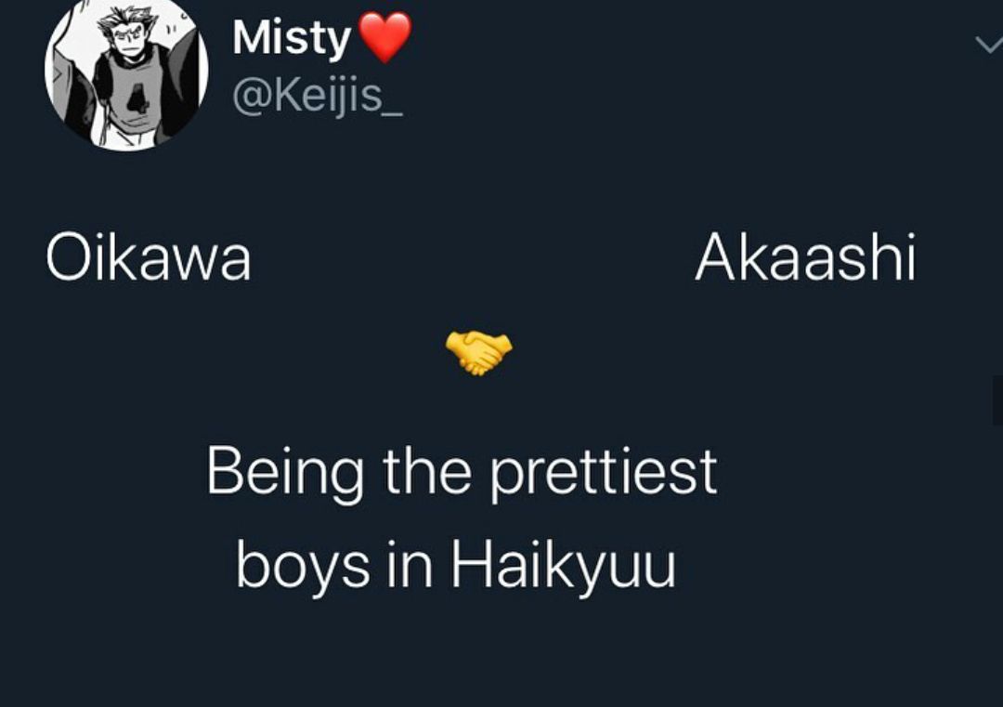Click the display name Misty
This screenshot has width=1003, height=707.
pos(292,38)
